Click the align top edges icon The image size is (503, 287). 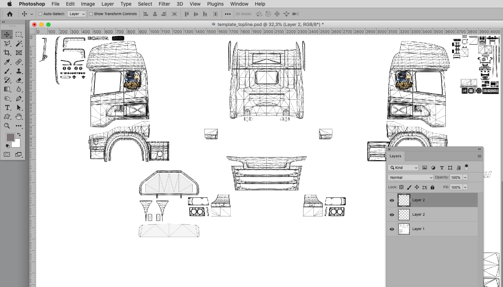point(187,14)
